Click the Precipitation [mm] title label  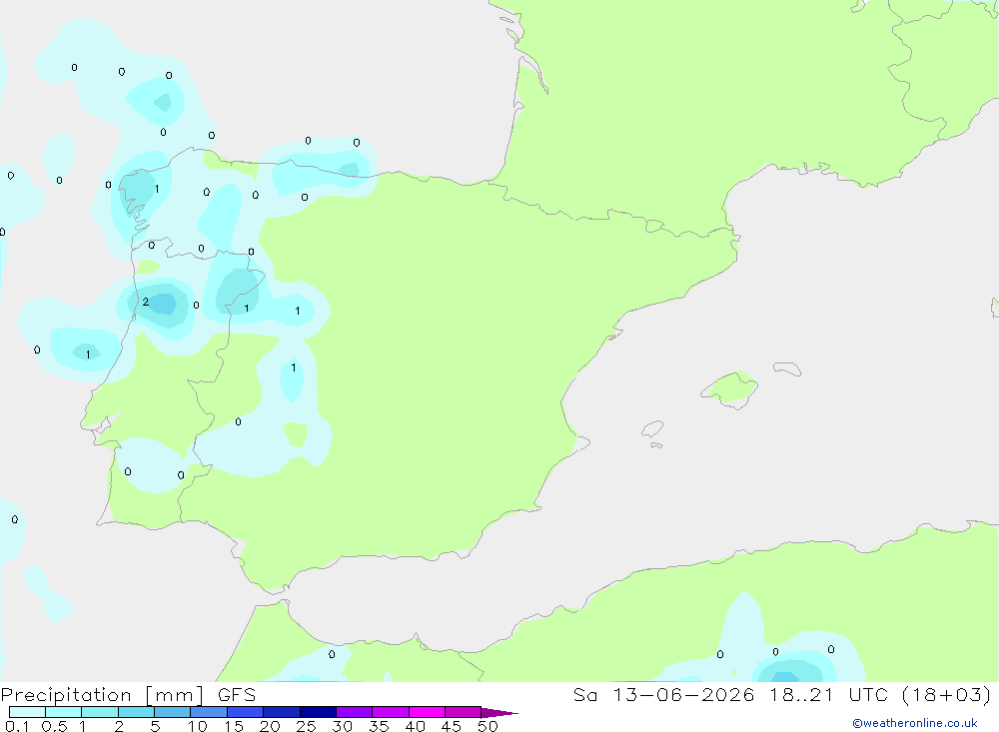[102, 695]
